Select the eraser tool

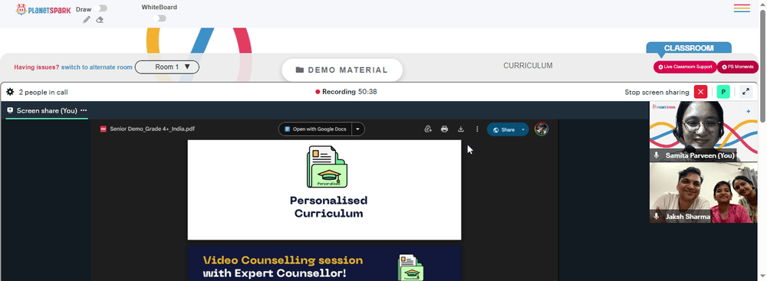point(100,20)
